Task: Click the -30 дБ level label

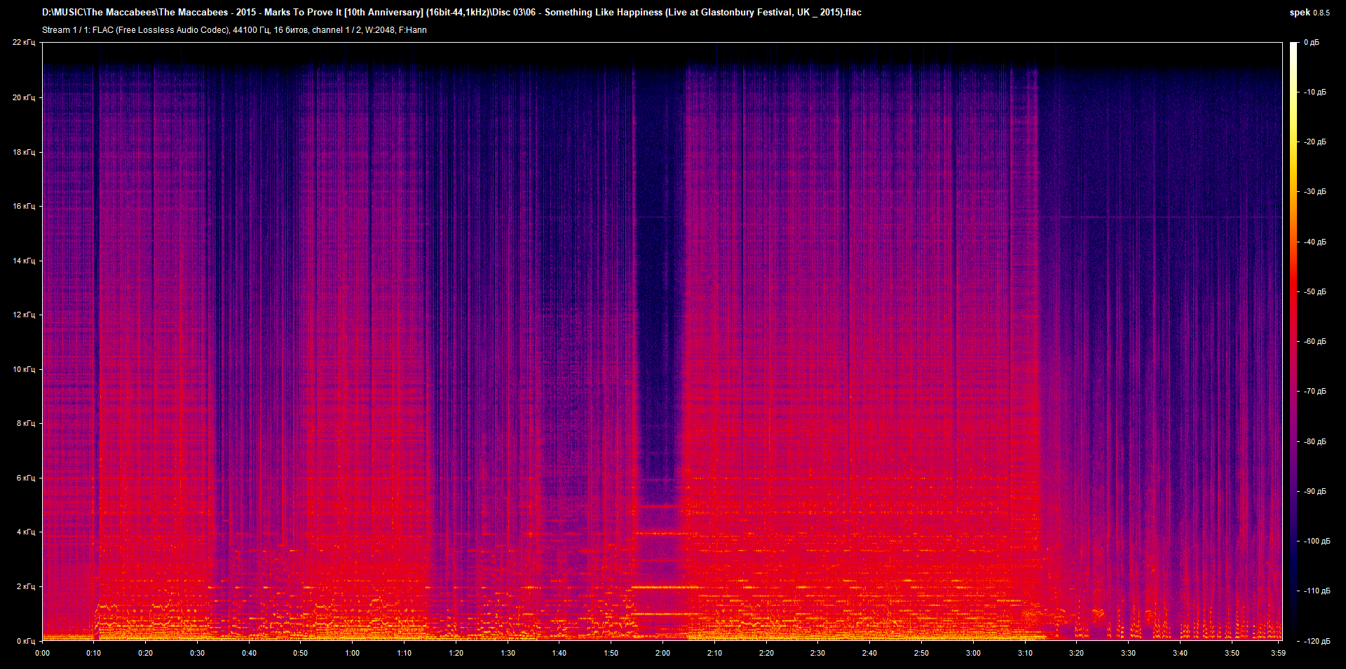Action: [1314, 192]
